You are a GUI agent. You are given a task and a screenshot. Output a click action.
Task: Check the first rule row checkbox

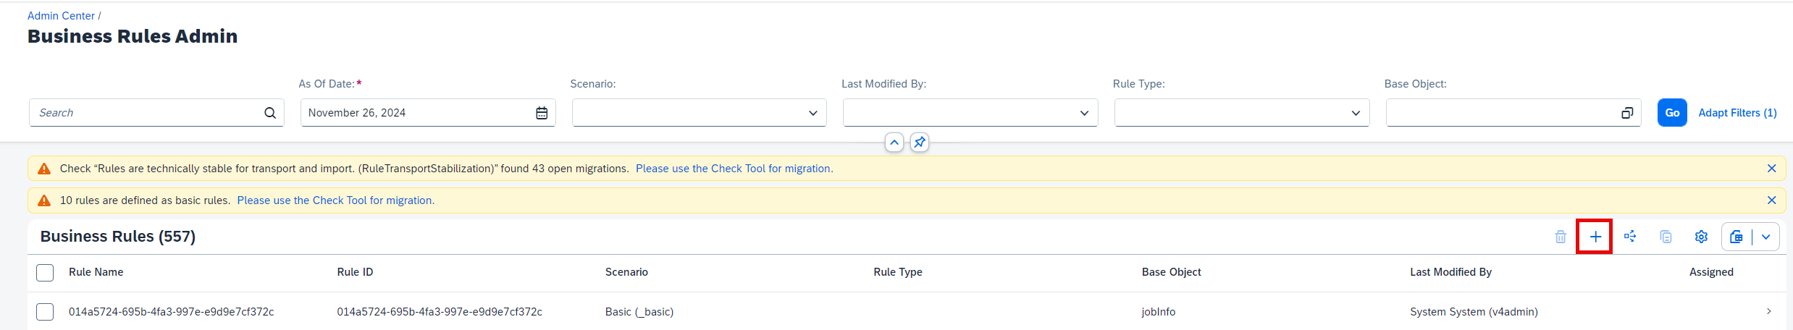(x=45, y=312)
